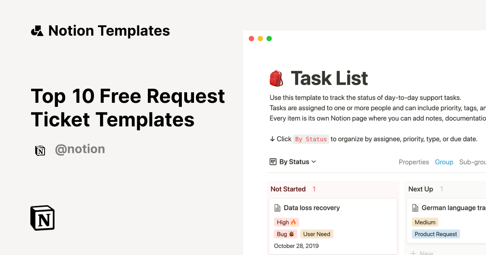Switch to the Properties tab
The image size is (486, 255).
point(414,162)
